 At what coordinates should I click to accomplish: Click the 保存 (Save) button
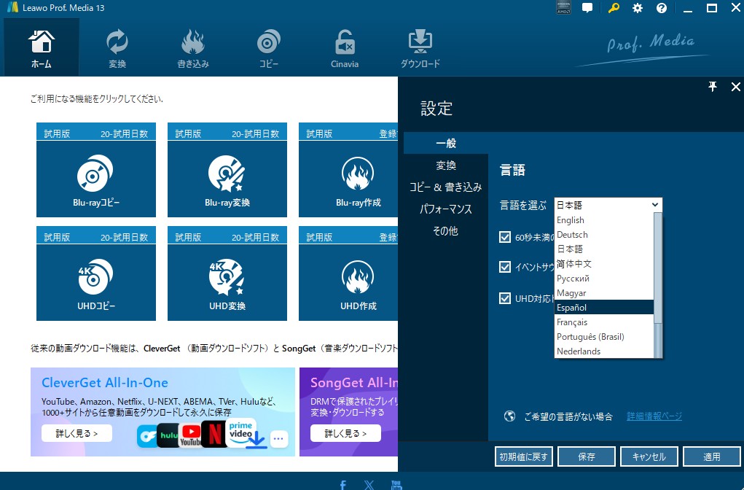(x=587, y=456)
